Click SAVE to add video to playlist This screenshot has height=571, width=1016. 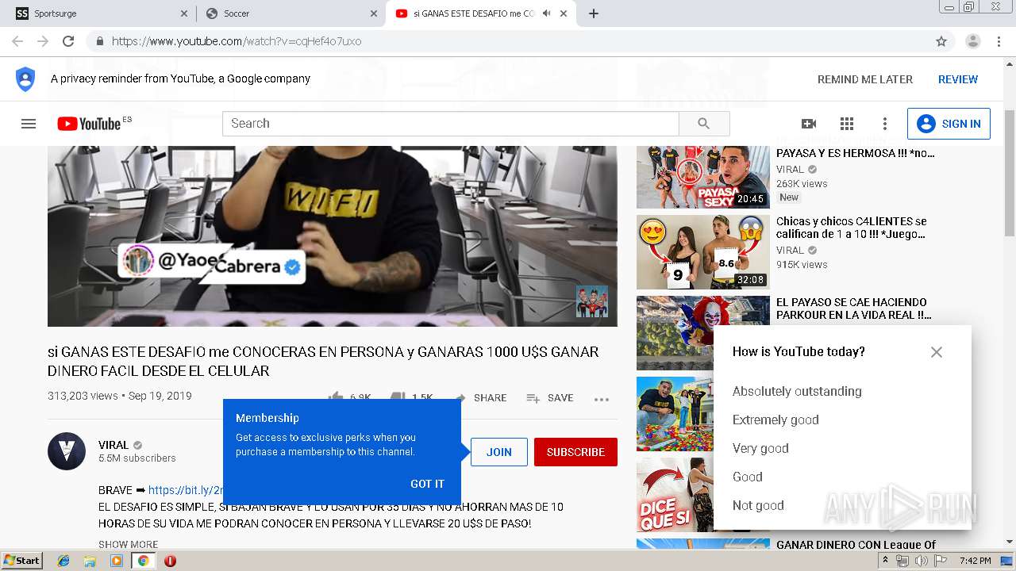point(549,398)
